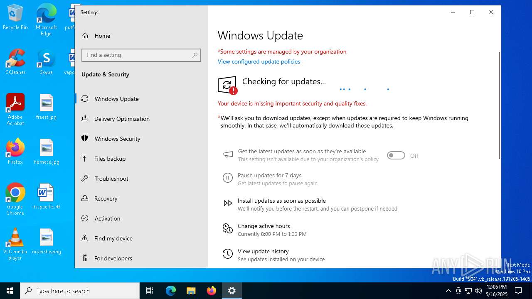Open the Recovery sidebar entry
The width and height of the screenshot is (532, 299).
pos(141,199)
